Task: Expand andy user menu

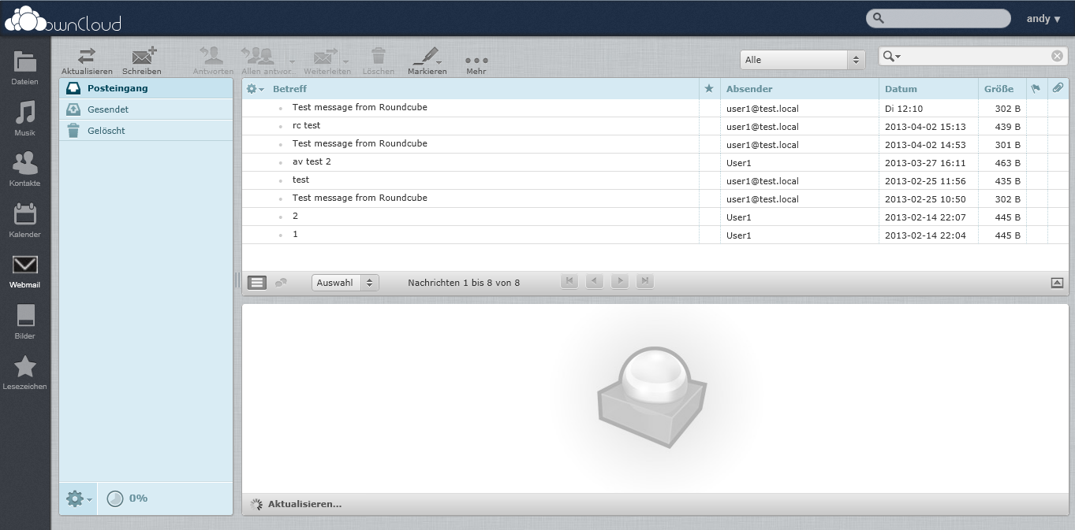Action: tap(1043, 19)
